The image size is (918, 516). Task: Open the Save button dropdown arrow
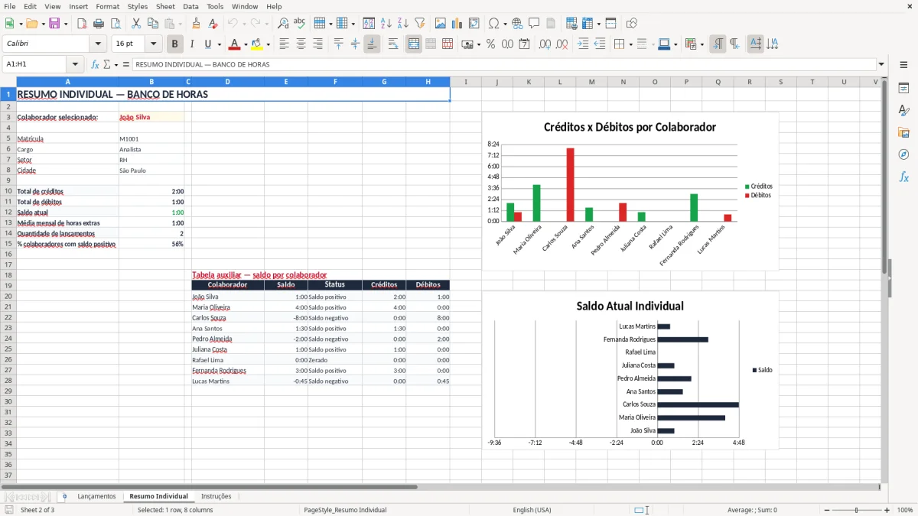pos(65,24)
